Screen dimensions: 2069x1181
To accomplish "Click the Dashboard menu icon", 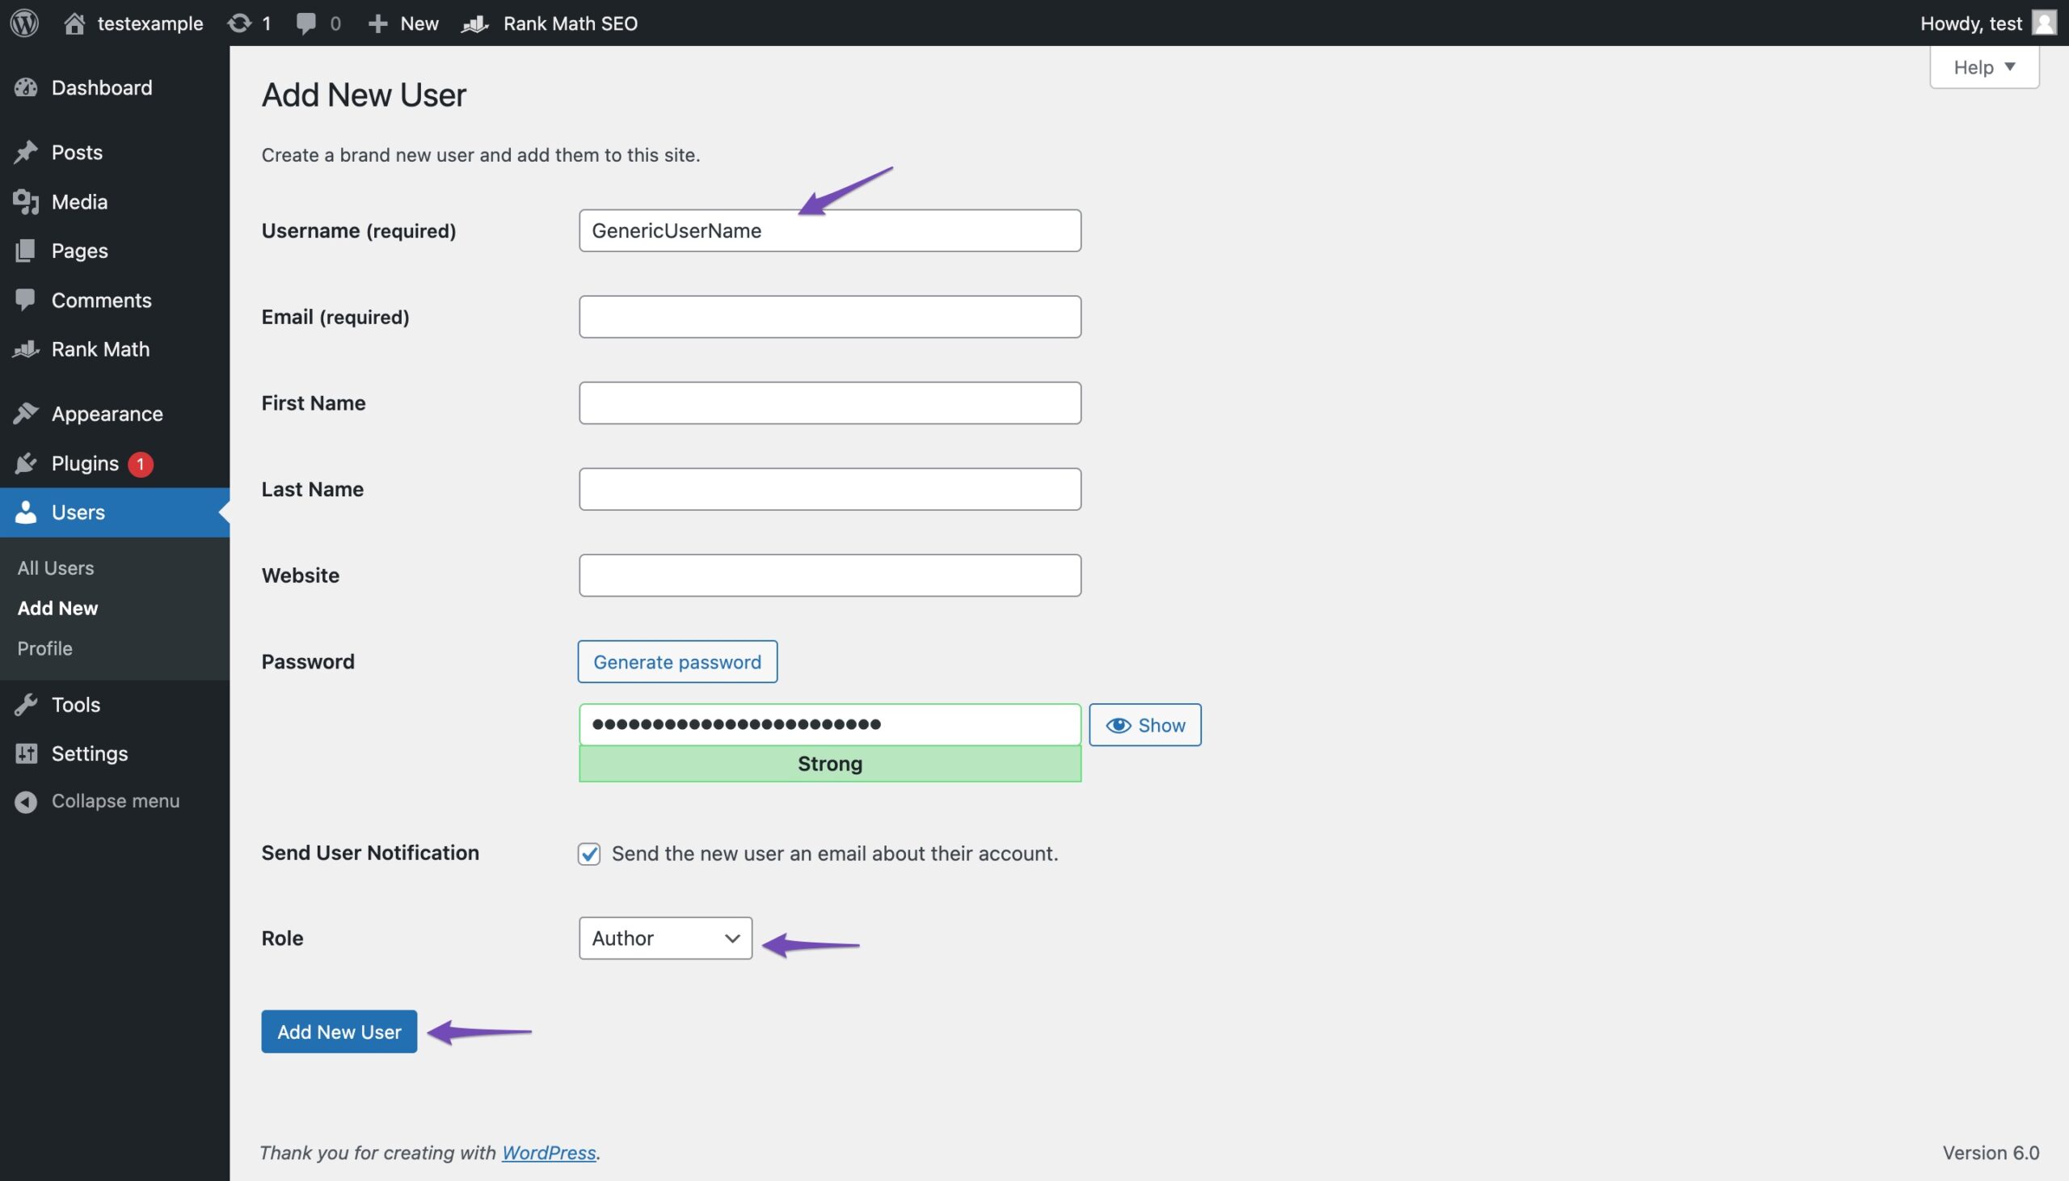I will pyautogui.click(x=26, y=86).
